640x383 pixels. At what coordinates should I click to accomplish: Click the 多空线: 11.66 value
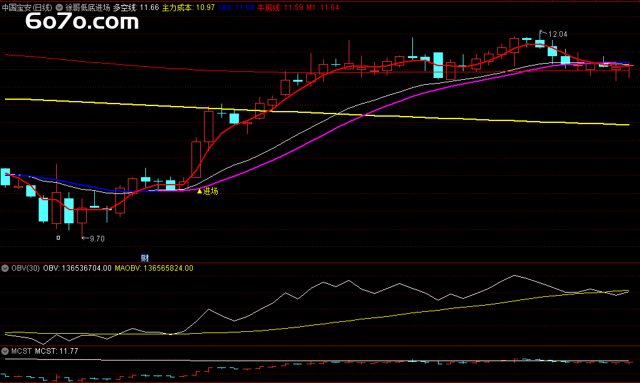pos(136,7)
